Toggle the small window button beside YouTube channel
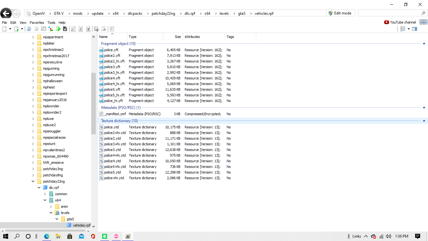Image resolution: width=428 pixels, height=241 pixels. (424, 22)
